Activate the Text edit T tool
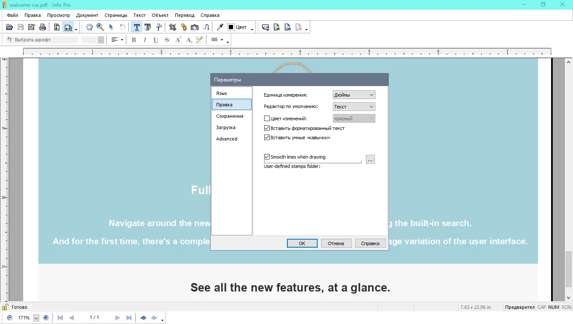The height and width of the screenshot is (324, 573). point(137,27)
